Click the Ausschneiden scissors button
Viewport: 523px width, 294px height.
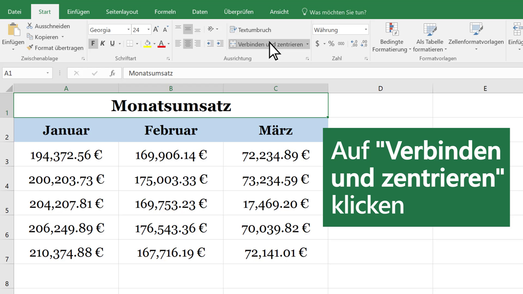[48, 26]
